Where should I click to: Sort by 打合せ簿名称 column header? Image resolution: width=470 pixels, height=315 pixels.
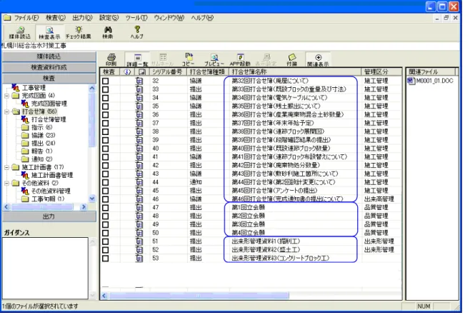pyautogui.click(x=295, y=71)
